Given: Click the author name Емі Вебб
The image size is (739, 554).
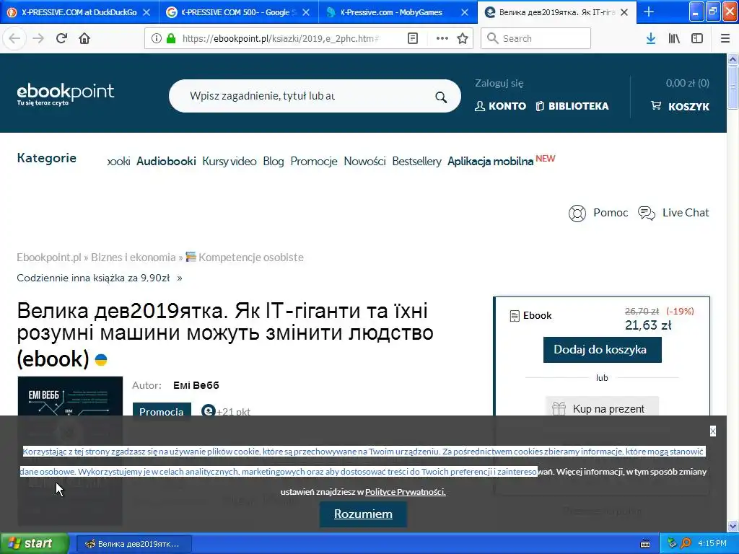Looking at the screenshot, I should 196,385.
